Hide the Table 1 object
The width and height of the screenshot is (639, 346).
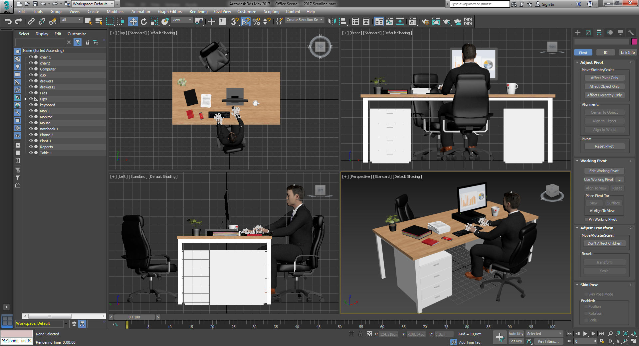(x=31, y=153)
